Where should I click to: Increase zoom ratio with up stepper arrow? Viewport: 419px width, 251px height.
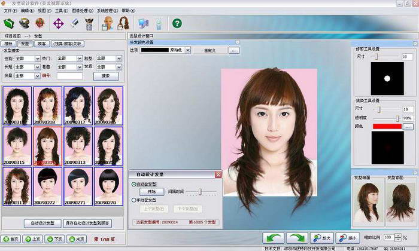point(398,235)
